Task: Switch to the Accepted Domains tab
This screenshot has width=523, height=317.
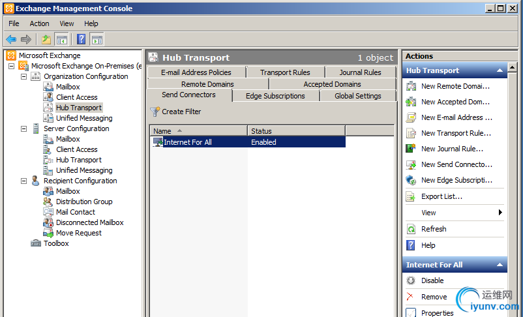Action: click(x=332, y=84)
